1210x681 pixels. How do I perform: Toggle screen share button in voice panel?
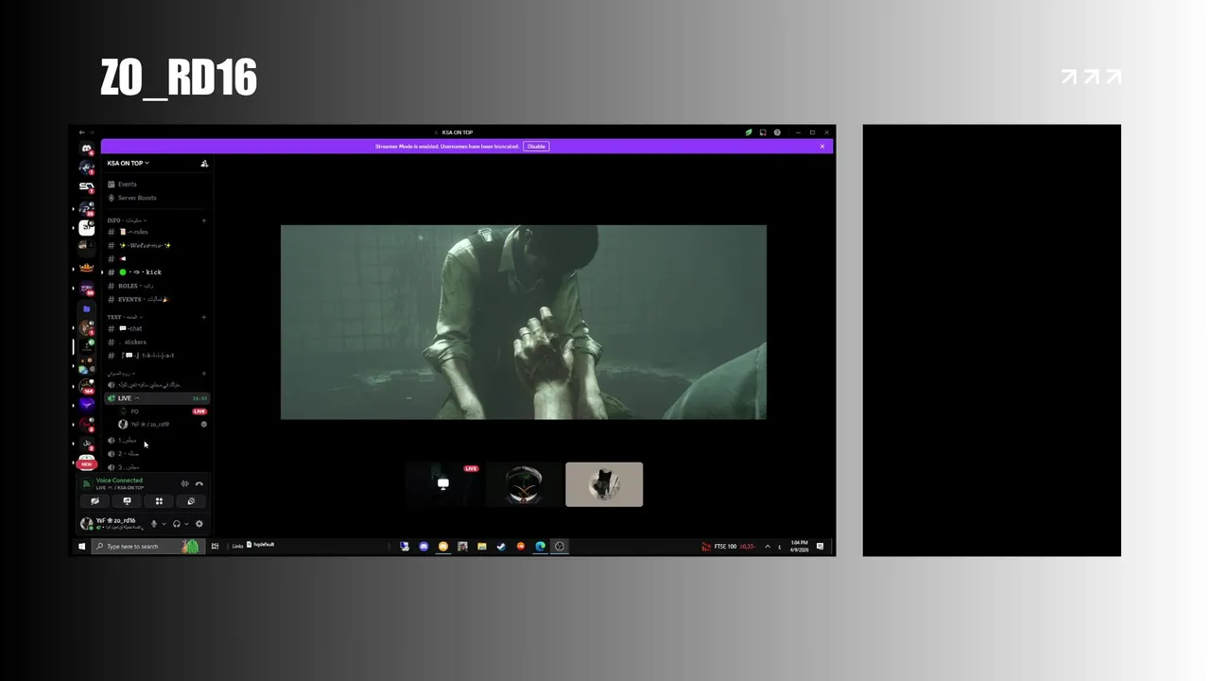pos(127,501)
